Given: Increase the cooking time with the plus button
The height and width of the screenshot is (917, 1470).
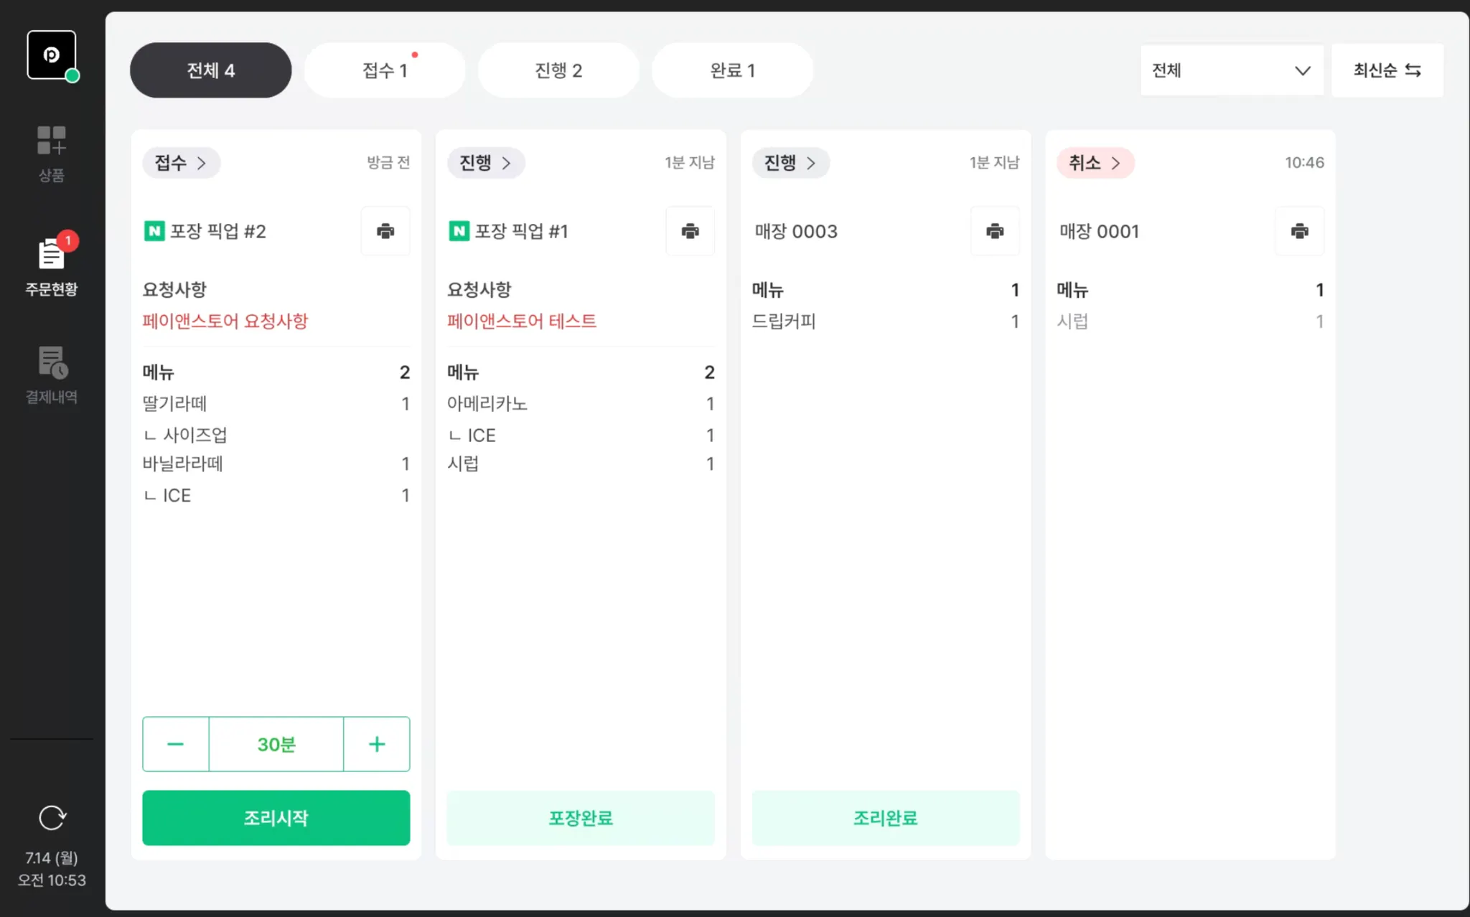Looking at the screenshot, I should [377, 744].
